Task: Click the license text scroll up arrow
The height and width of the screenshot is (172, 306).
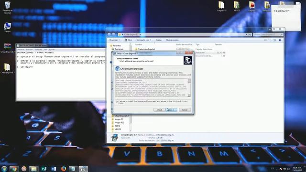Action: coord(189,80)
